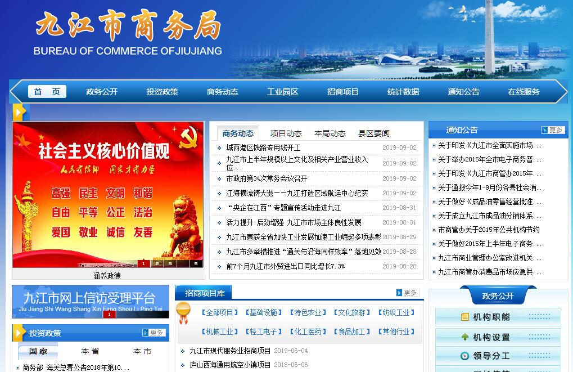Viewport: 573px width, 372px height.
Task: Open news 前7个月九江市外贸进出口同比增长7.3%
Action: [286, 266]
